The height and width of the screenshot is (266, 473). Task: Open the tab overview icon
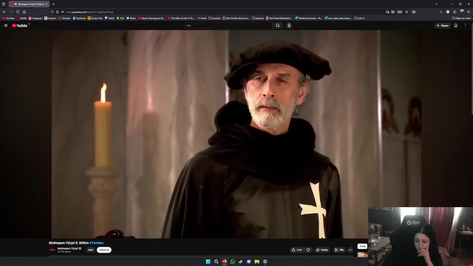tap(4, 4)
